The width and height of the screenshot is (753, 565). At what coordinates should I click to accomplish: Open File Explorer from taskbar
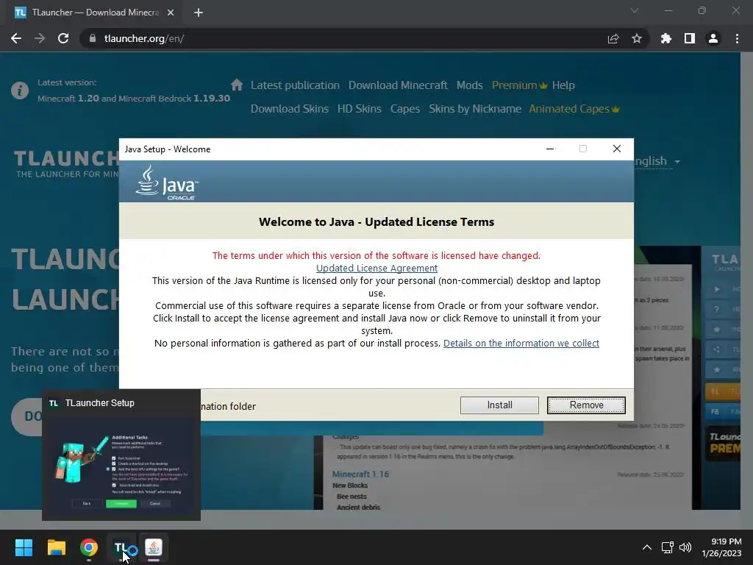pyautogui.click(x=56, y=547)
